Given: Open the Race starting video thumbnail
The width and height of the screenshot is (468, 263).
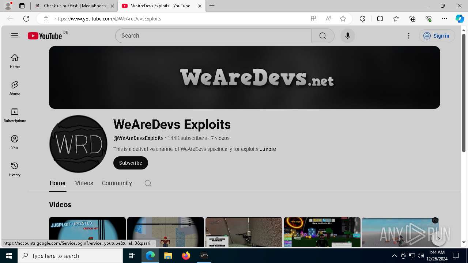Looking at the screenshot, I should click(322, 232).
